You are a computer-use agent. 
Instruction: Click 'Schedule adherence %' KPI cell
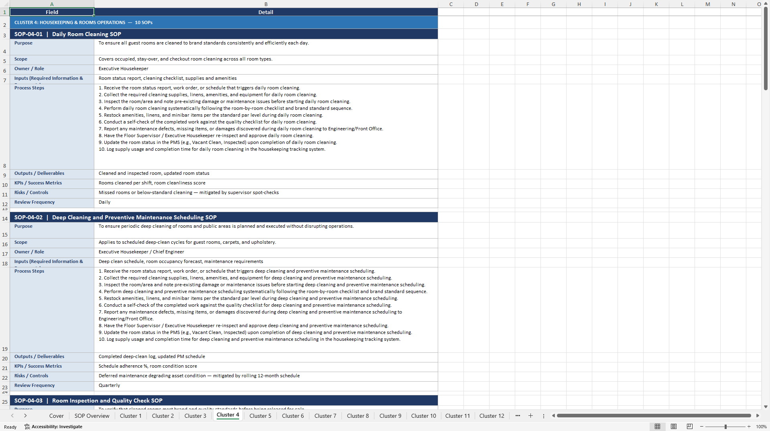[266, 366]
